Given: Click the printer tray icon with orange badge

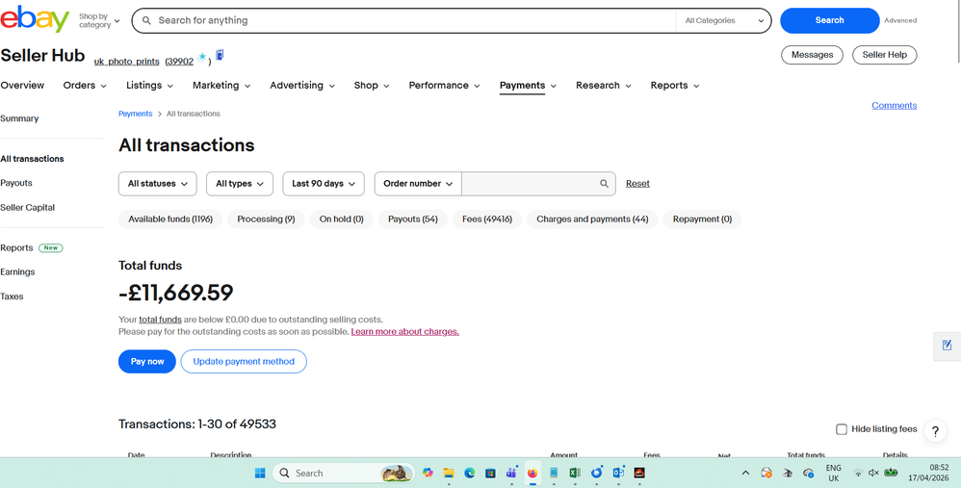Looking at the screenshot, I should click(766, 473).
